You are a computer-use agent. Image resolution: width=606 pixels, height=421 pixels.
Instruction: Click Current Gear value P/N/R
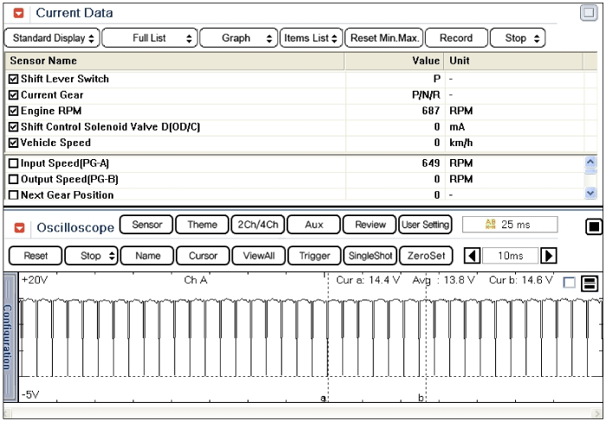tap(426, 95)
